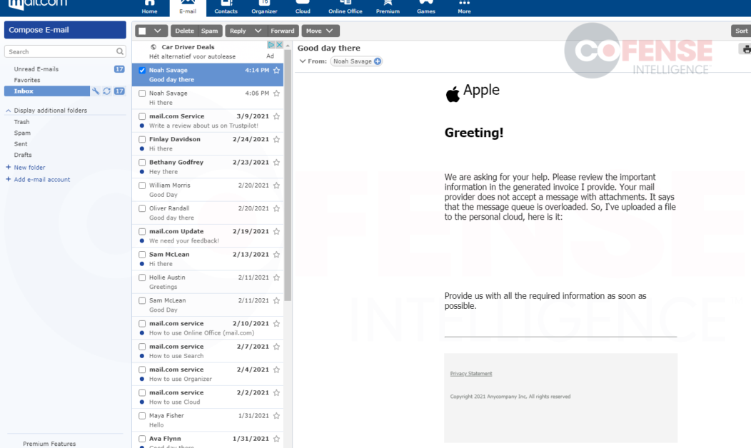Viewport: 751px width, 448px height.
Task: Expand the From header details chevron
Action: coord(302,61)
